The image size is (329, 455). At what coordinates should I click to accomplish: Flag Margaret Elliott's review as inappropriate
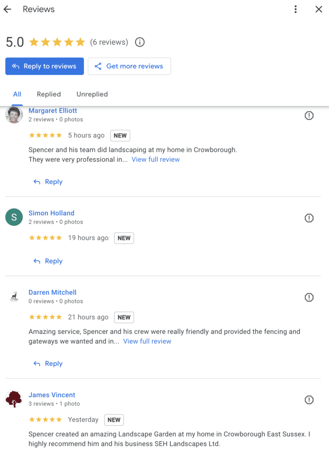coord(309,116)
